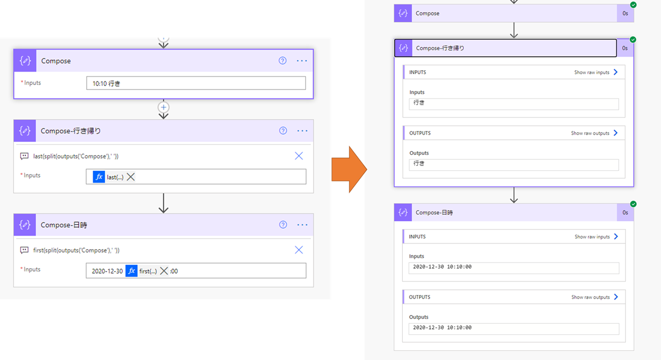Screen dimensions: 661x360
Task: Collapse the Compose-日時 run result header
Action: 506,212
